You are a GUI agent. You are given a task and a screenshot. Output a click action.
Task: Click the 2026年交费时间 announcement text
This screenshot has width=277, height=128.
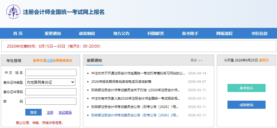coord(54,46)
